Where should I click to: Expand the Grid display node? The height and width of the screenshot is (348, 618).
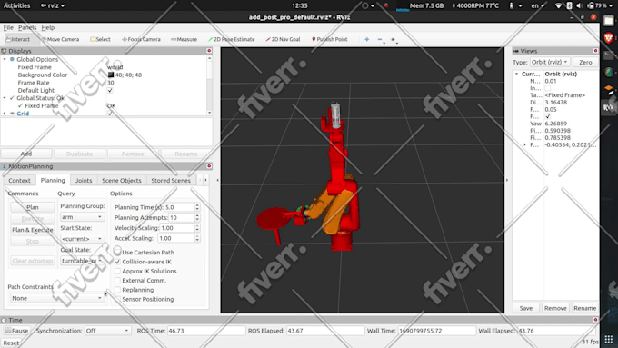(5, 114)
